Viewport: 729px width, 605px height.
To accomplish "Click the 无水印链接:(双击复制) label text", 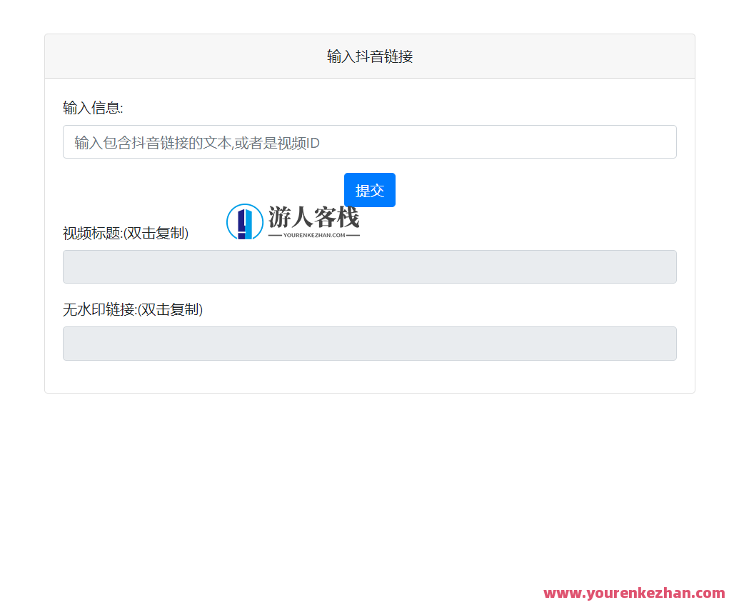I will click(x=132, y=310).
